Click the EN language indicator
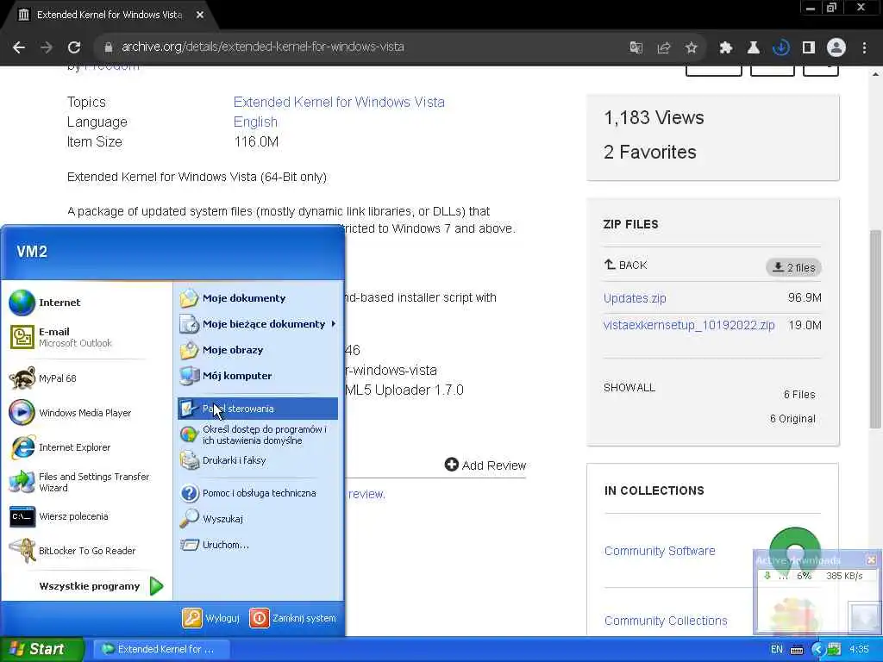 (x=777, y=649)
